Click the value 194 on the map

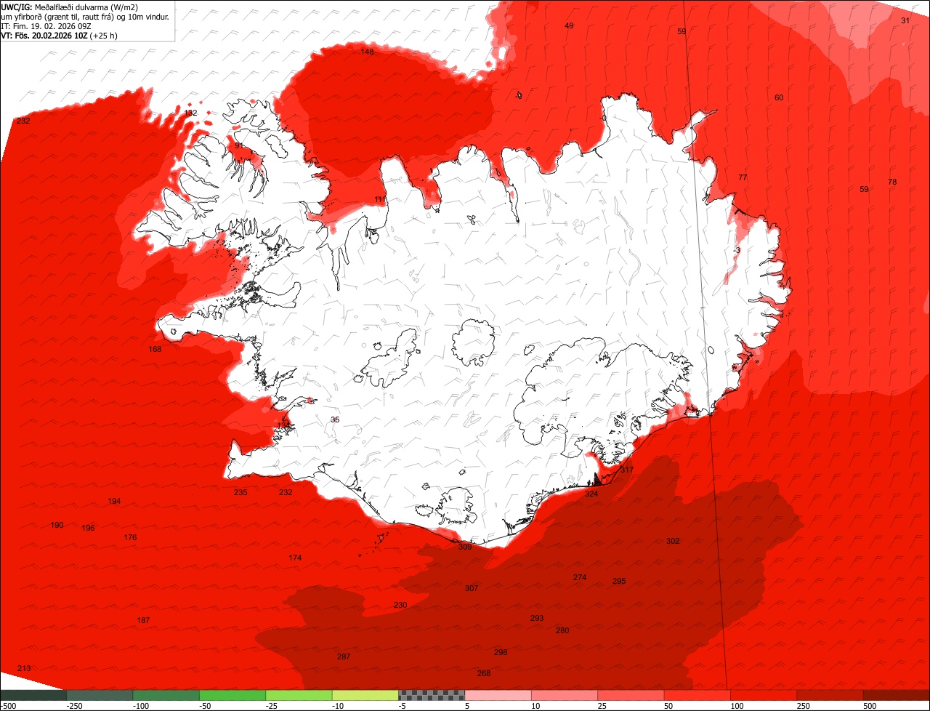[114, 501]
